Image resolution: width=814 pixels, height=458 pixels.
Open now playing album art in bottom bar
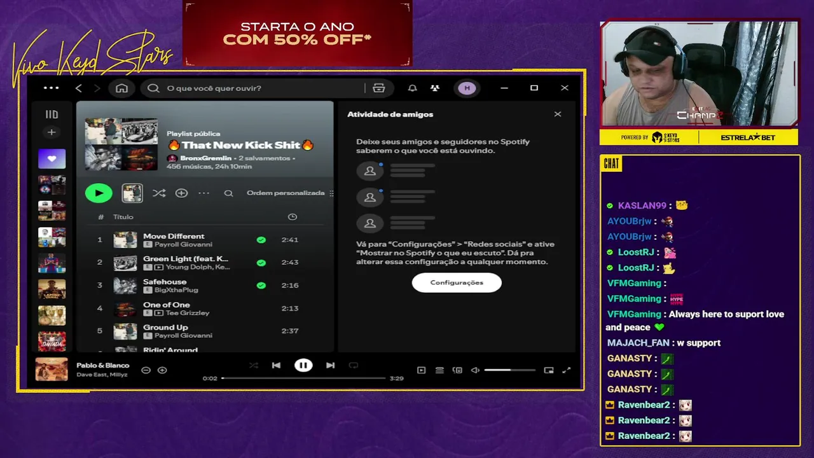(52, 370)
